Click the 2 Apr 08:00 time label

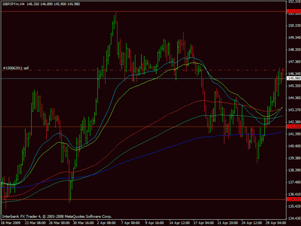(106, 223)
